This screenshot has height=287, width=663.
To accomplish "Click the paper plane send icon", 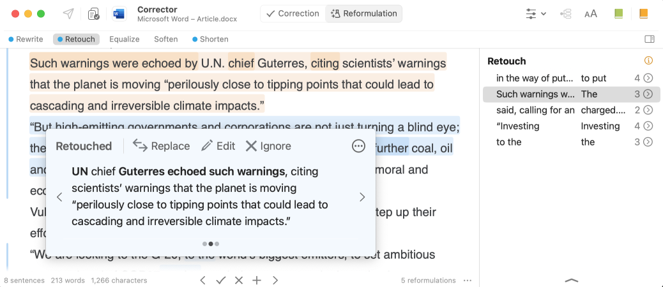I will (x=68, y=13).
